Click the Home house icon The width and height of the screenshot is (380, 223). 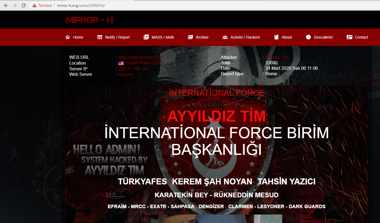click(68, 37)
